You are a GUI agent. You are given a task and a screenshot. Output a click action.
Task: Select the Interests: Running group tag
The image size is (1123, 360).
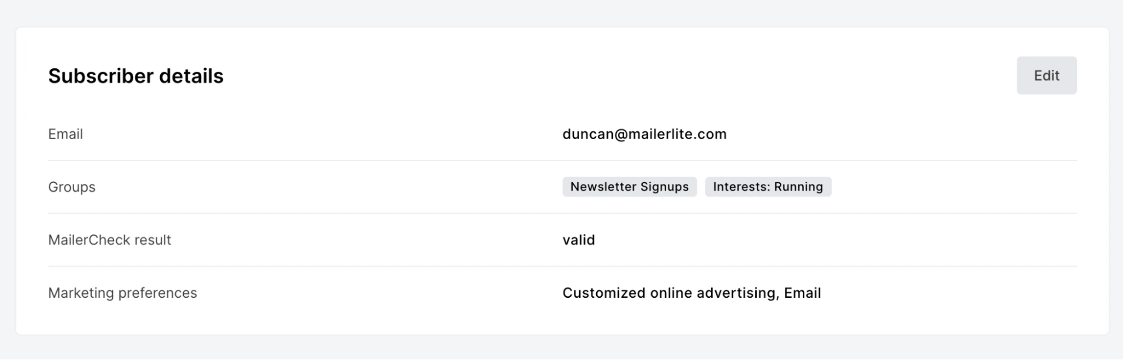[767, 187]
